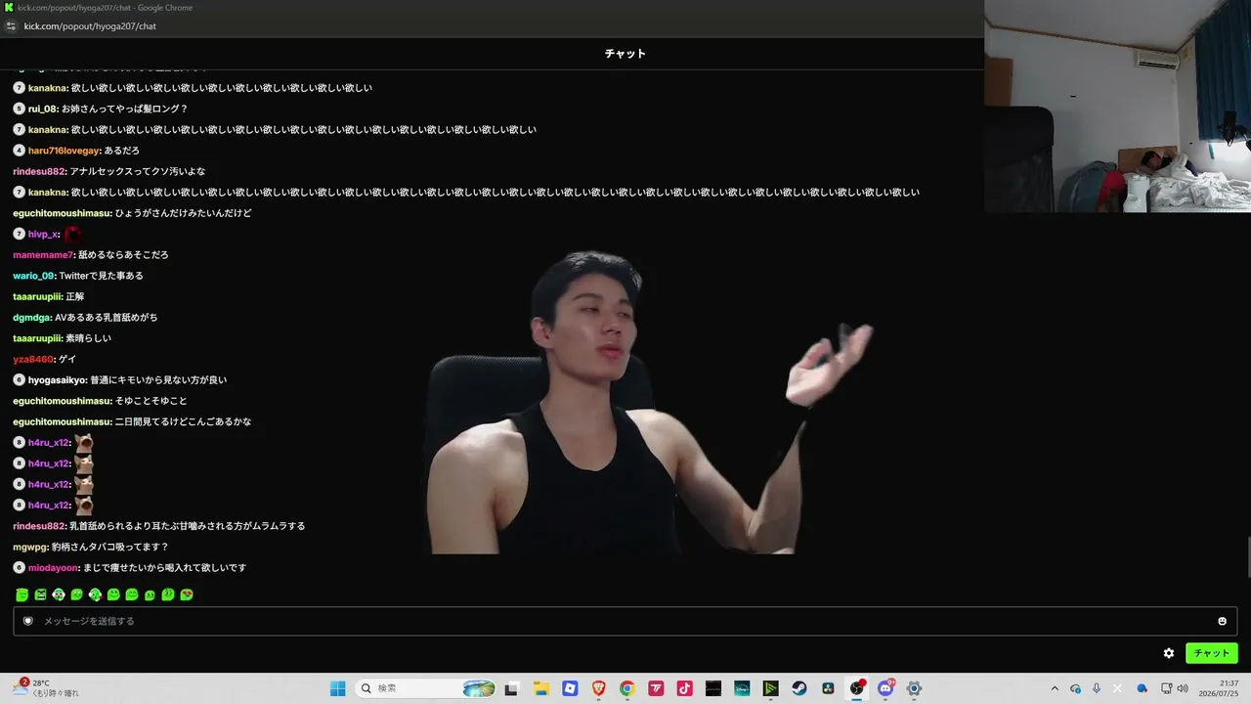Open mamemame7's user profile
The height and width of the screenshot is (704, 1251).
[x=44, y=255]
